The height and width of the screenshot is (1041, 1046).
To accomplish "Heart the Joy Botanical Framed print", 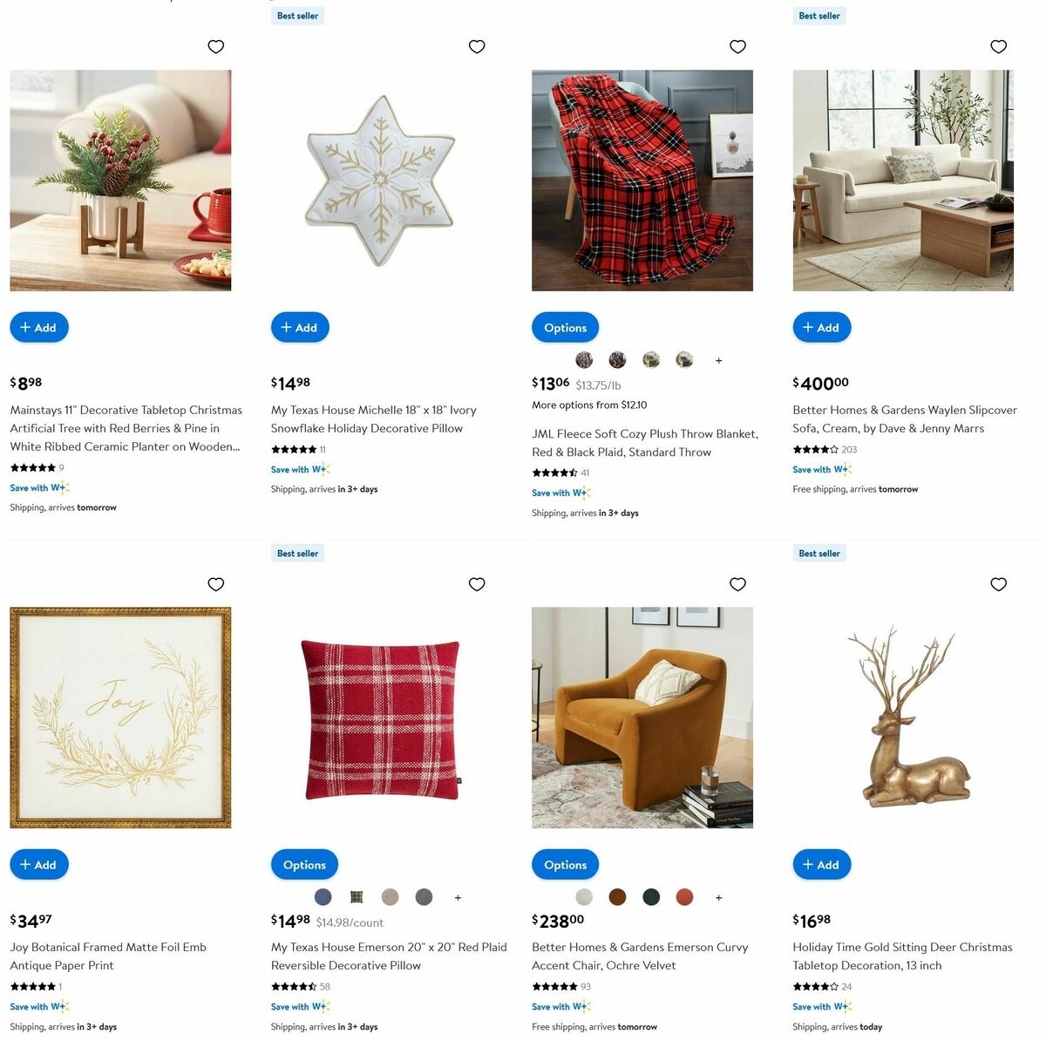I will tap(216, 584).
